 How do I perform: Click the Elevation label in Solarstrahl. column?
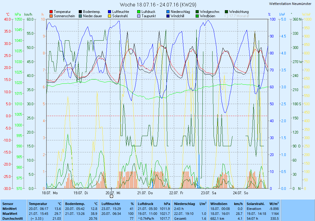[254, 209]
